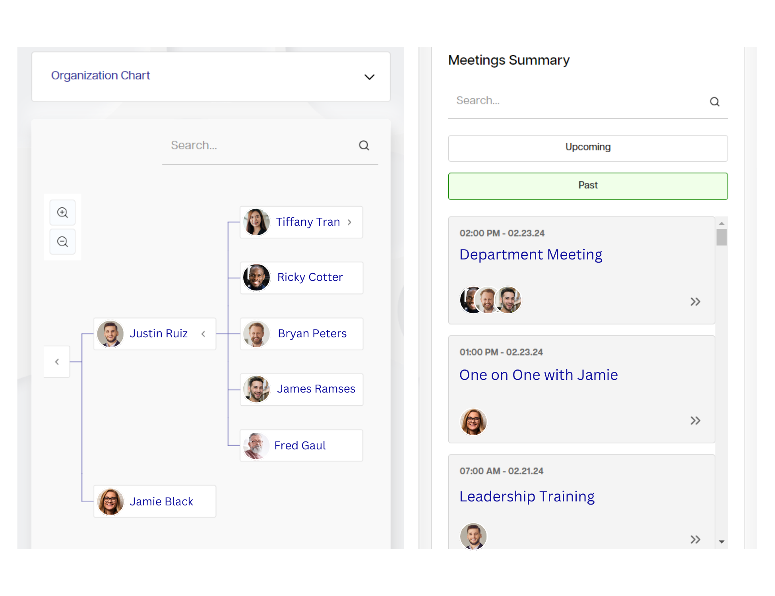Screen dimensions: 775x596
Task: Collapse the left panel using chevron
Action: tap(57, 361)
